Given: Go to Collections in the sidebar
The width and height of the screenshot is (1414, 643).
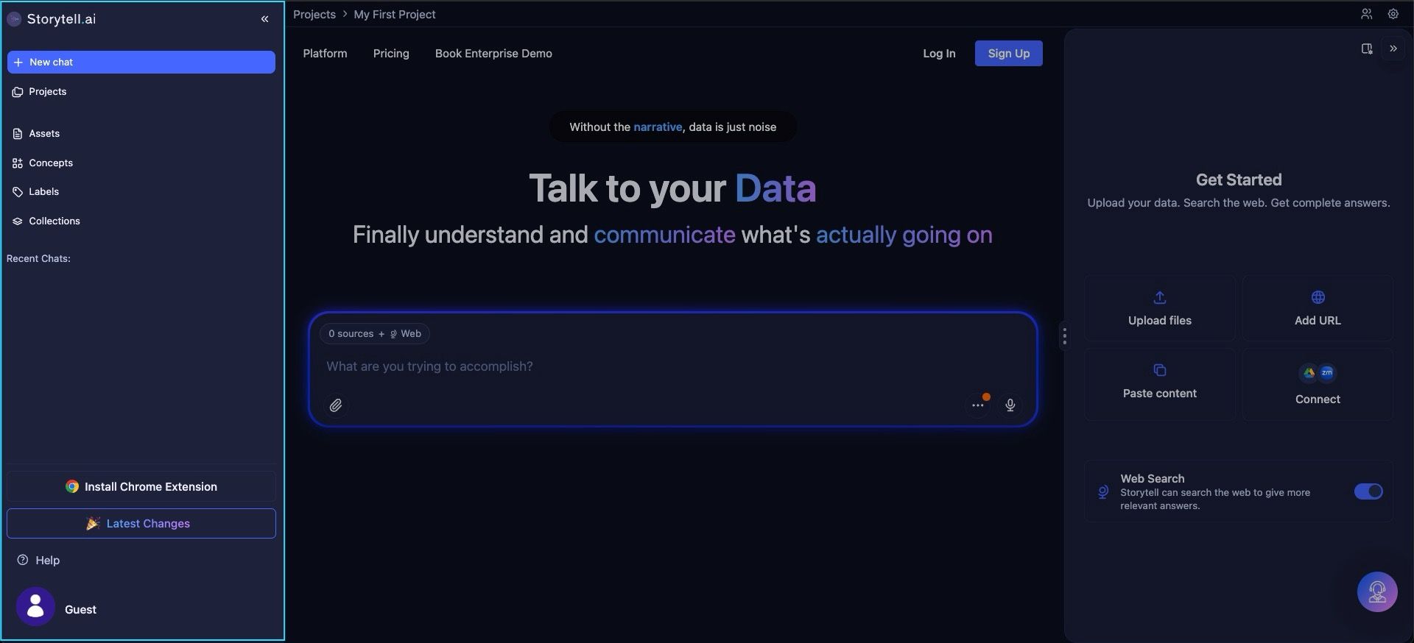Looking at the screenshot, I should click(x=54, y=221).
